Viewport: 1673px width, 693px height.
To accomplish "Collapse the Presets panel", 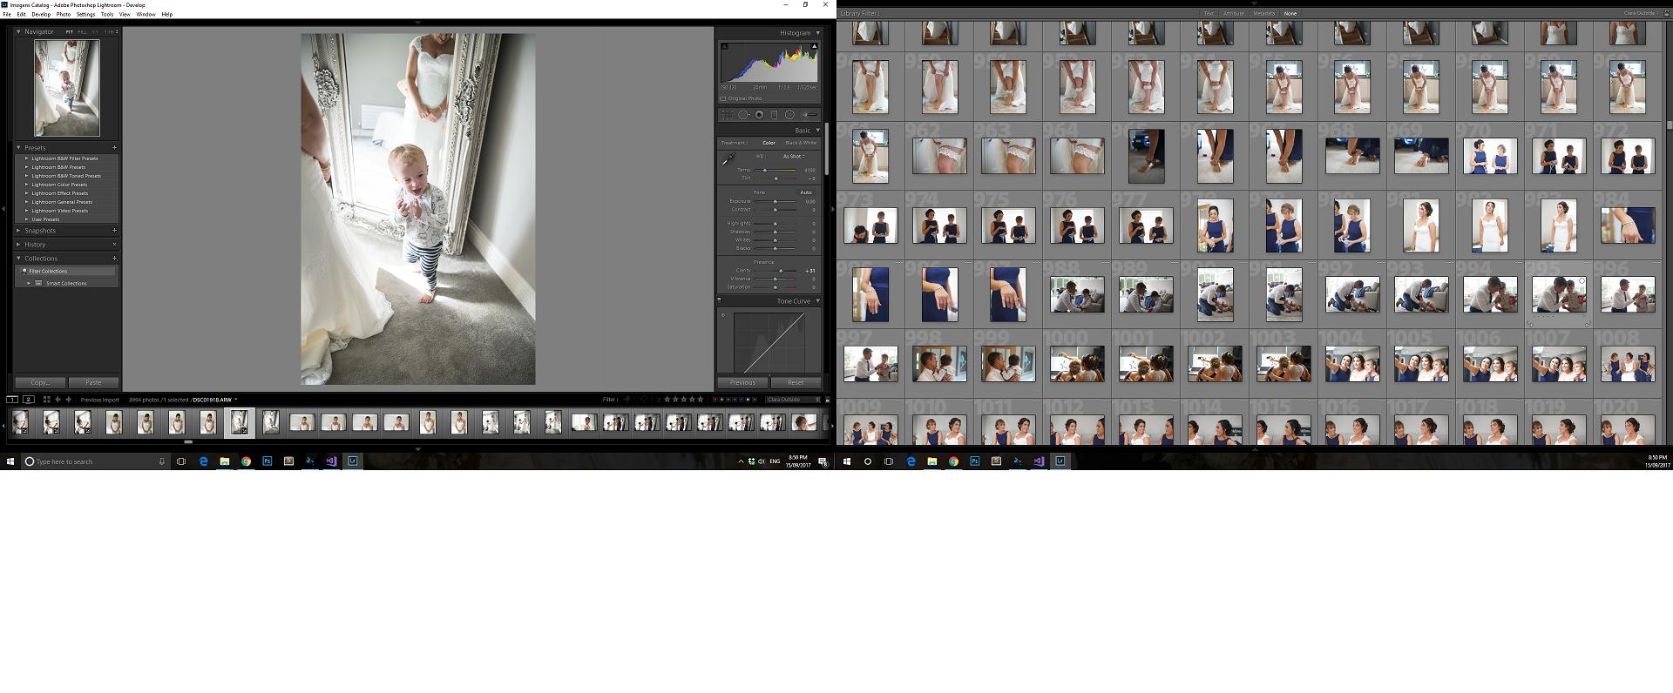I will pyautogui.click(x=19, y=148).
